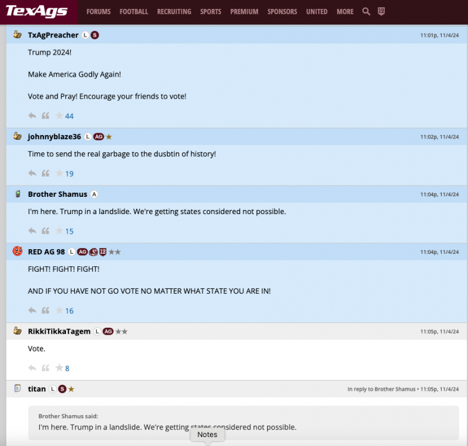Reply to RikkiTikkaTagem's Vote post
Screen dimensions: 468x446
click(32, 368)
